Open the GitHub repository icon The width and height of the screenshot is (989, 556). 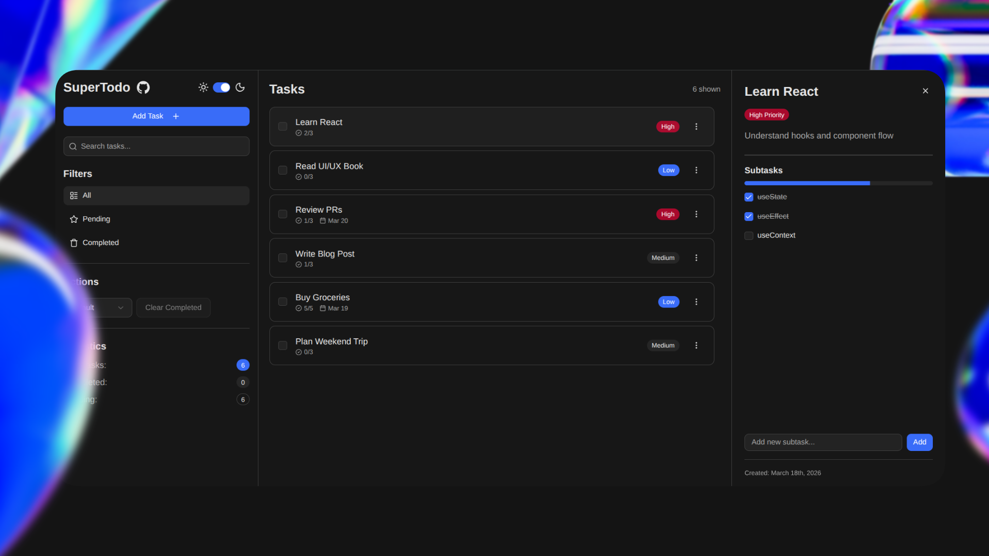point(143,88)
